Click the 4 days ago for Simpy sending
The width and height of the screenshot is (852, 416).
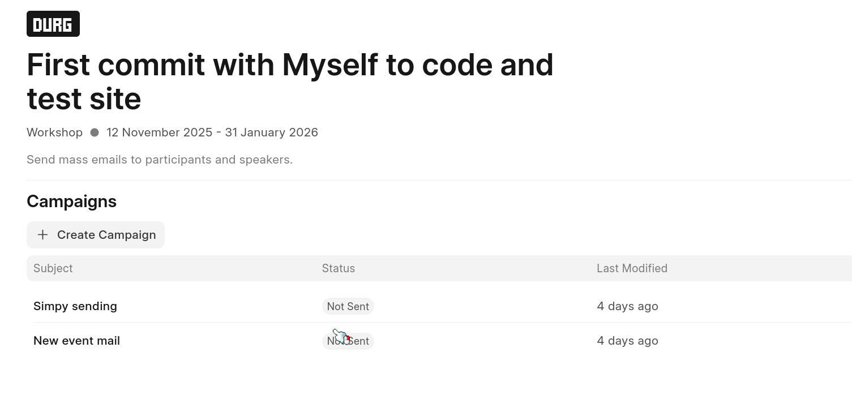point(627,306)
